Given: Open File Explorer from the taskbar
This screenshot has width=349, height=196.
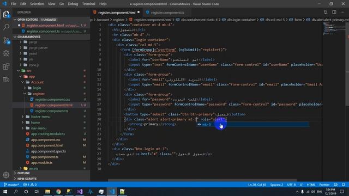Looking at the screenshot, I should pyautogui.click(x=47, y=192).
